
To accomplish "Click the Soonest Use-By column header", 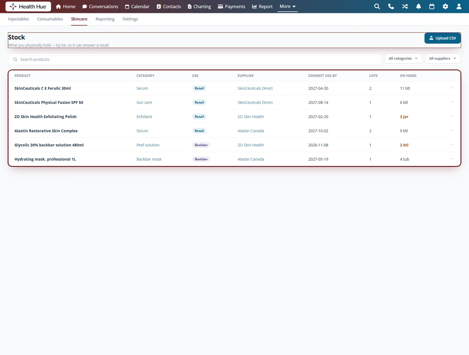I will click(x=322, y=76).
